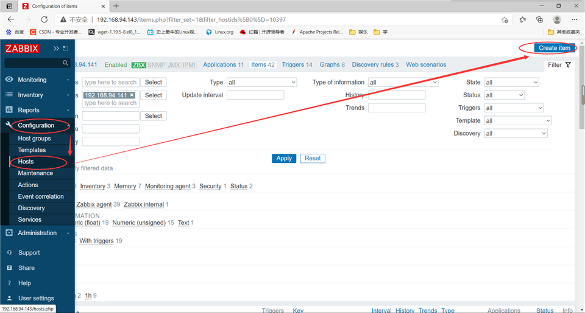Click the browser profile avatar

pos(557,19)
